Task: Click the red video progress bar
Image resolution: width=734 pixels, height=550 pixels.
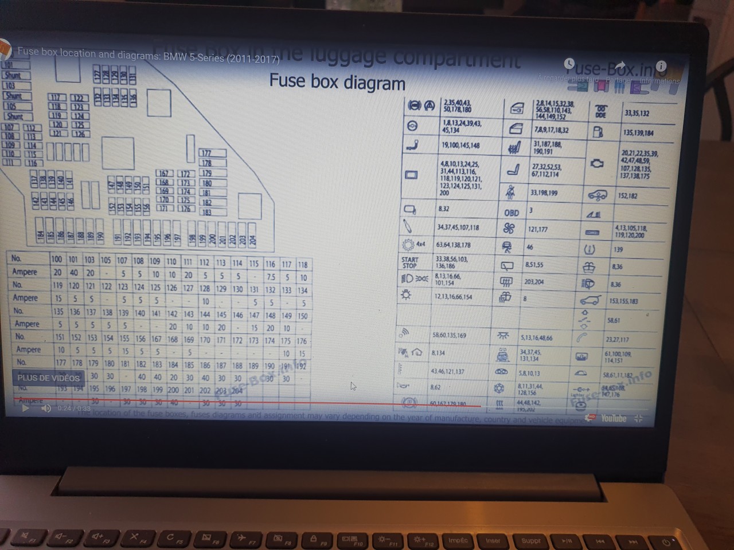Action: (x=247, y=402)
